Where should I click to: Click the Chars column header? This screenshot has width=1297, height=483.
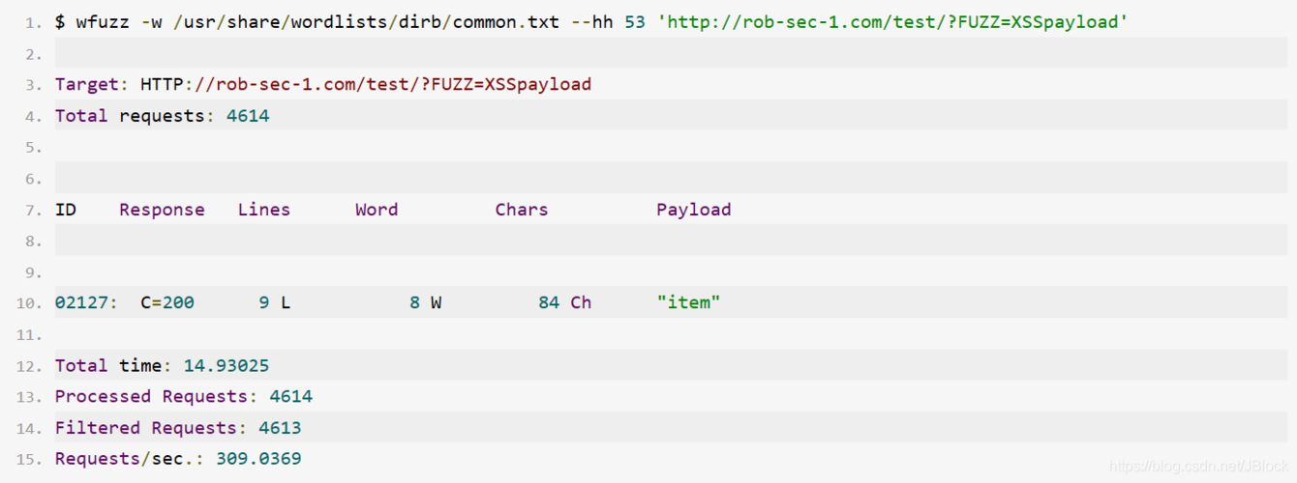[x=521, y=210]
